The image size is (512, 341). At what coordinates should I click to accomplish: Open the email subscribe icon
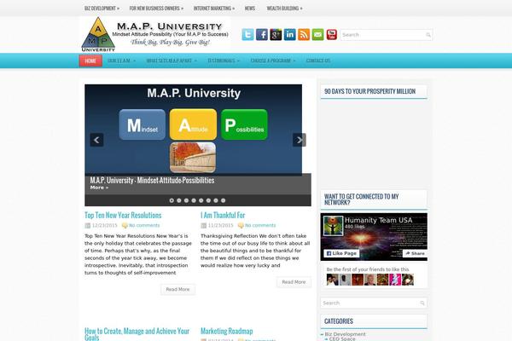(x=317, y=35)
